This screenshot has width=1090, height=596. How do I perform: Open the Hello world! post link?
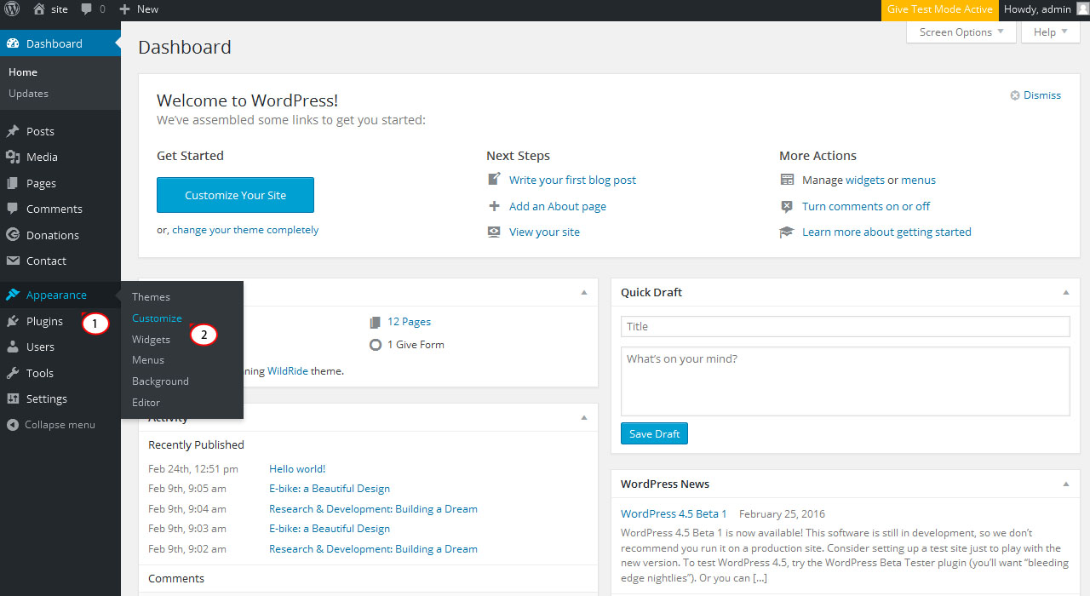point(297,469)
